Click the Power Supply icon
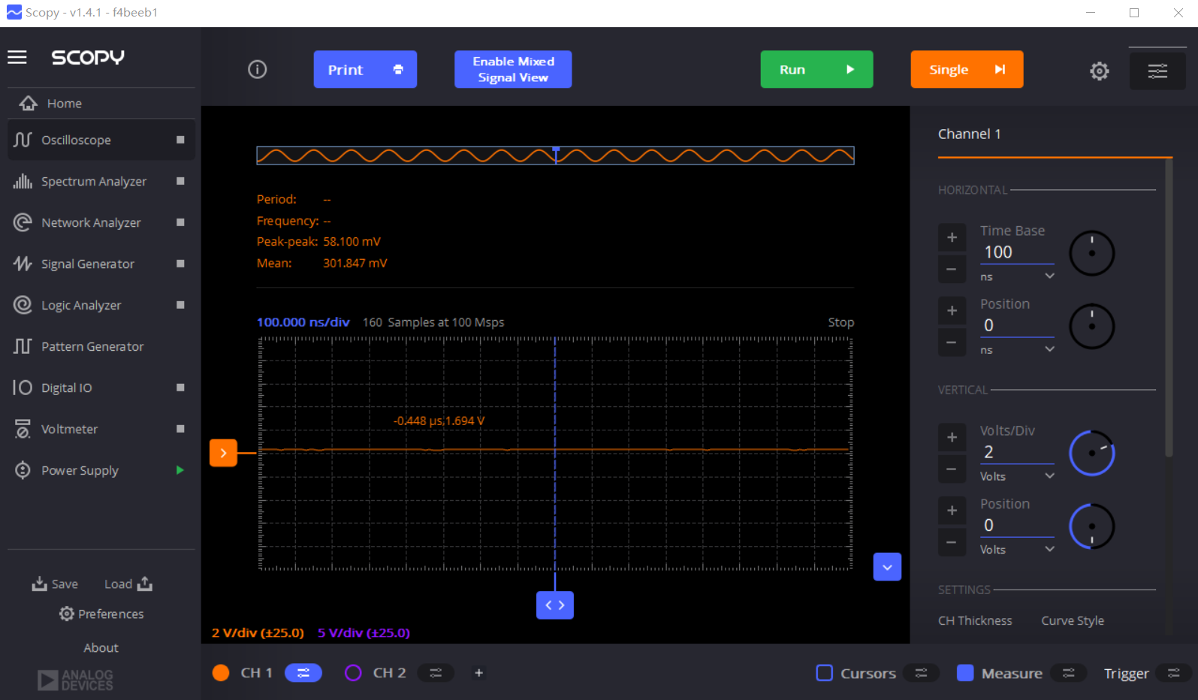This screenshot has width=1198, height=700. (23, 470)
